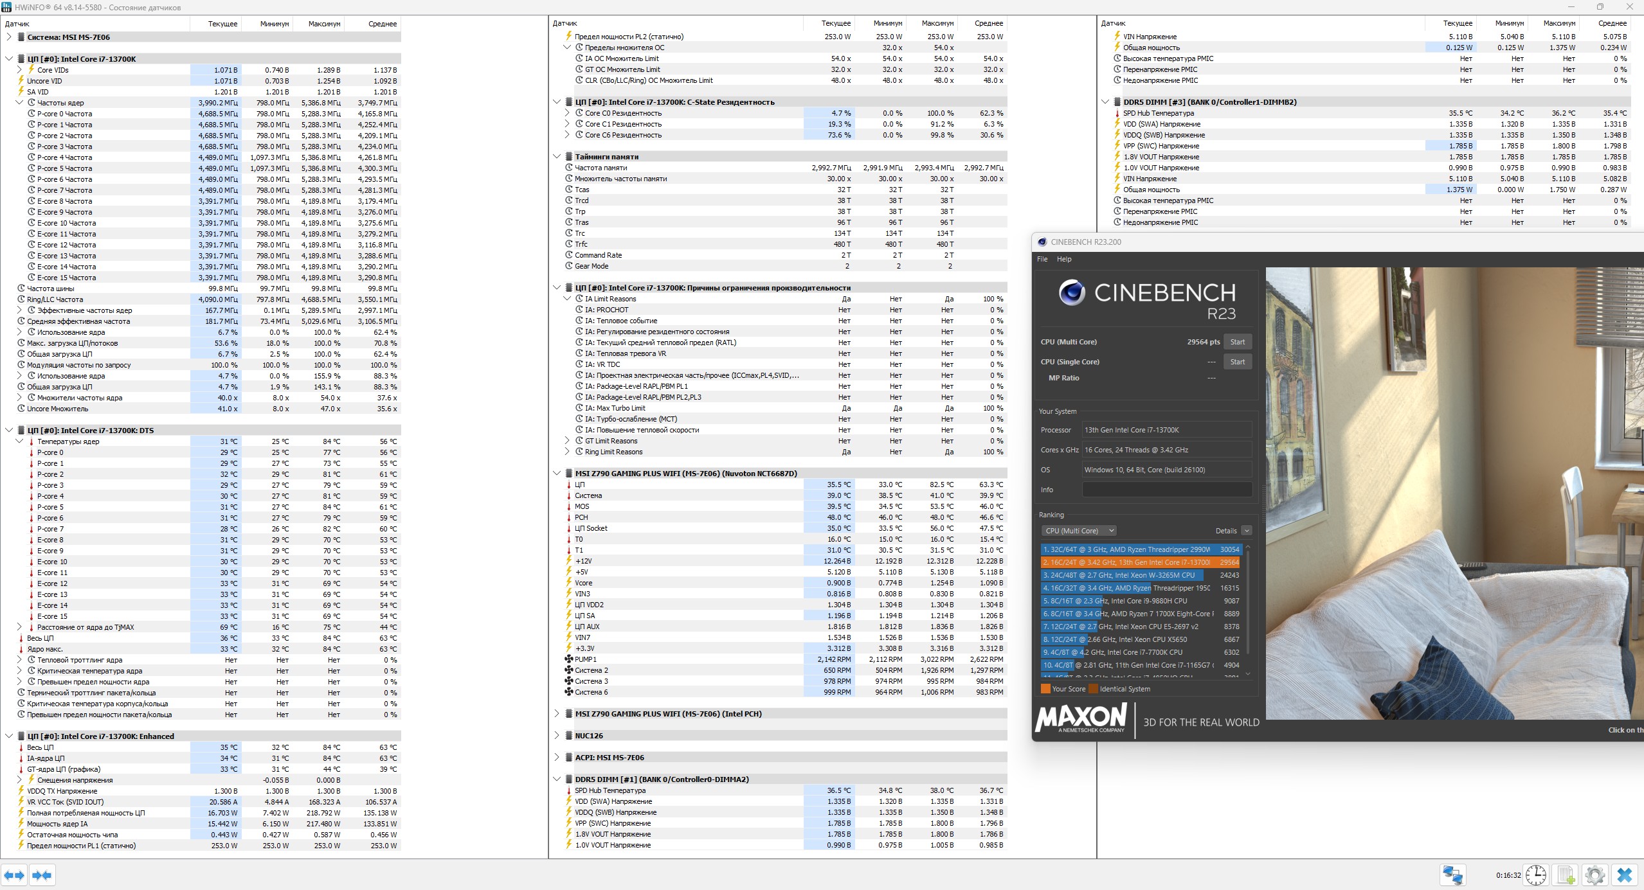The image size is (1644, 890).
Task: Expand the Система: MSI MS-7E06 group
Action: point(9,37)
